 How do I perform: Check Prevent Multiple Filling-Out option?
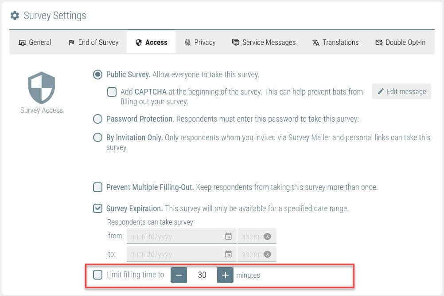tap(97, 187)
